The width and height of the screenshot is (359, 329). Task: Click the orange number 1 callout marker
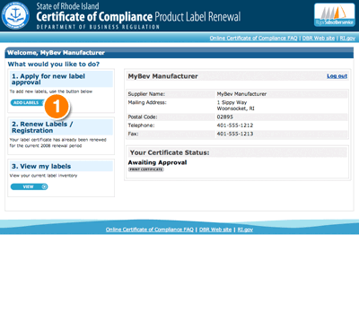point(57,106)
